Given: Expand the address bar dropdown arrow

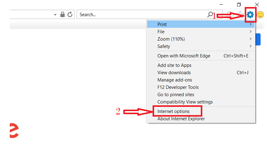Looking at the screenshot, I should click(x=55, y=15).
